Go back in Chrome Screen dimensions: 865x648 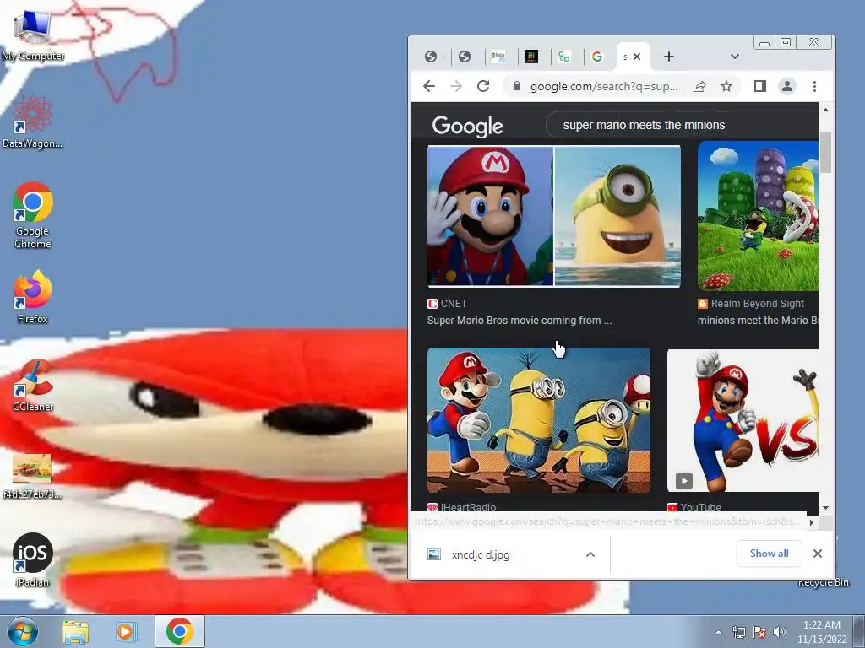[x=429, y=86]
